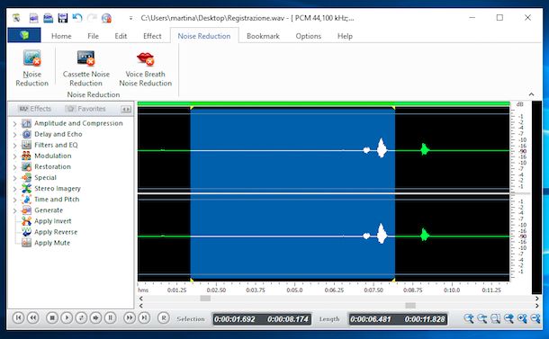The image size is (549, 339).
Task: Open the File tab
Action: tap(93, 36)
